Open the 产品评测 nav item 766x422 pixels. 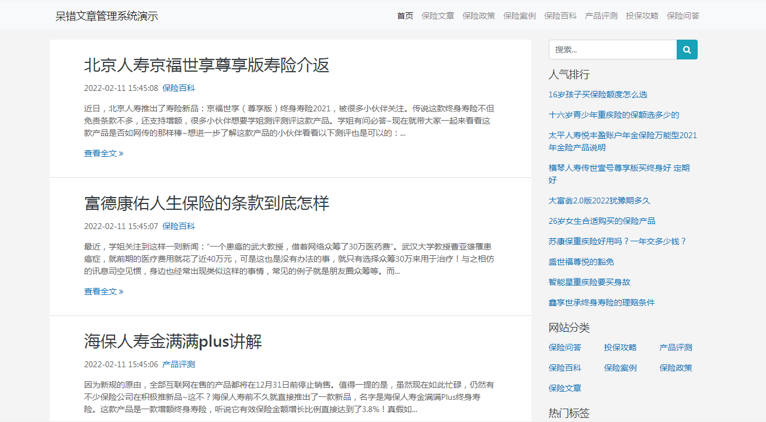click(x=601, y=16)
